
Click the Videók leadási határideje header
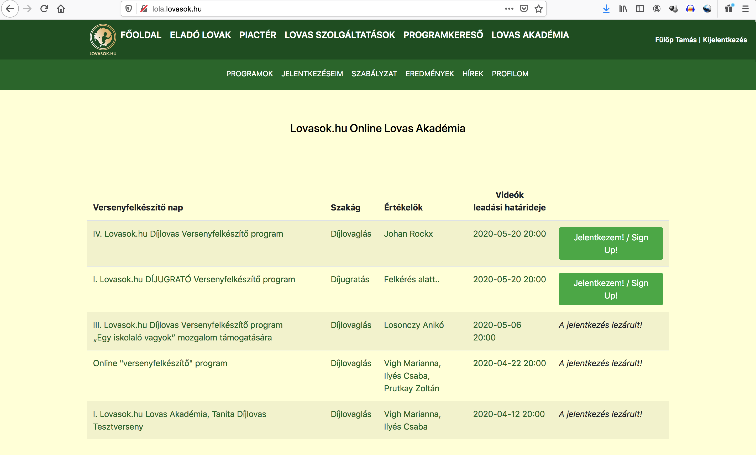(509, 201)
